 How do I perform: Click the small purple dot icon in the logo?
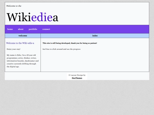(x=45, y=13)
